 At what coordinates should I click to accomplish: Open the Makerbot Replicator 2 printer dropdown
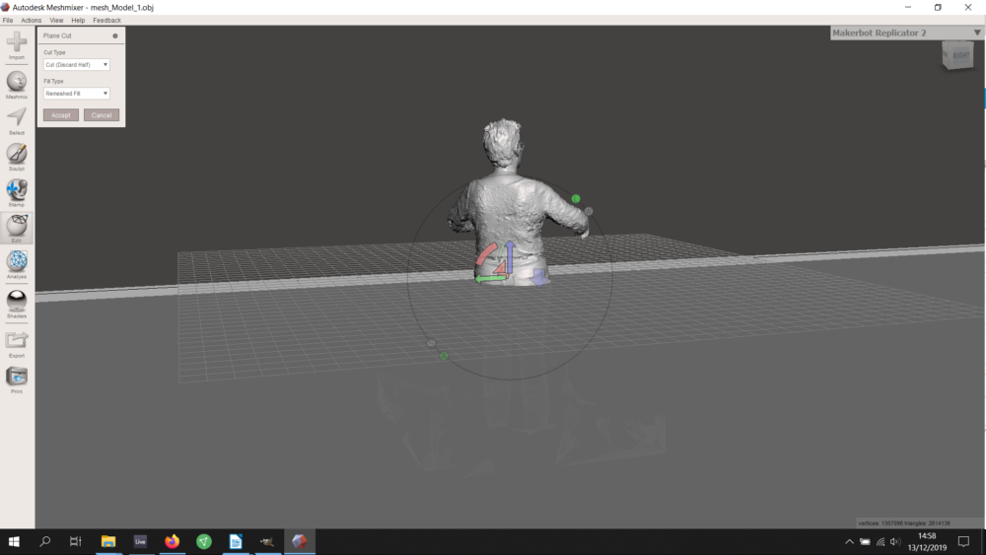tap(906, 33)
